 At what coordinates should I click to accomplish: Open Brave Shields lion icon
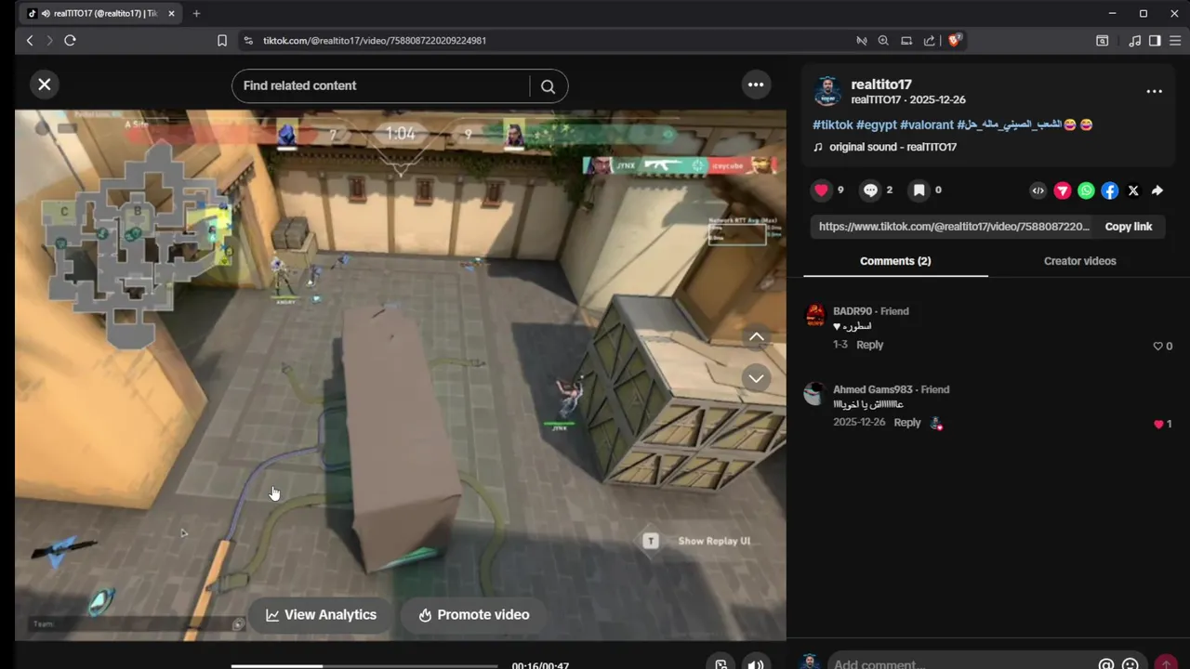(955, 40)
